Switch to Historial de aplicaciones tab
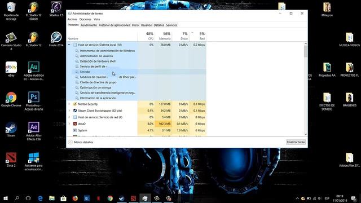This screenshot has width=361, height=203. [x=115, y=25]
